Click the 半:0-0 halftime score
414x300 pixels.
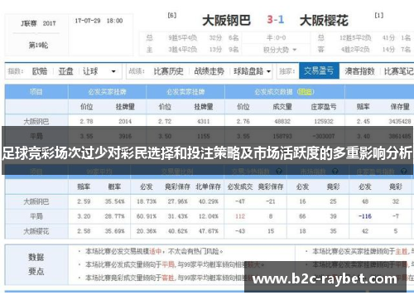click(276, 38)
